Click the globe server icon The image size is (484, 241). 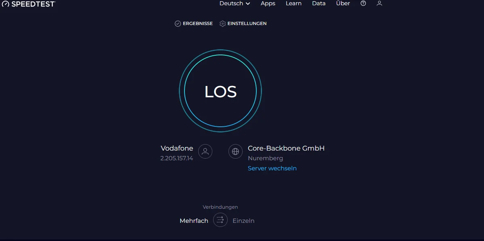click(x=235, y=151)
